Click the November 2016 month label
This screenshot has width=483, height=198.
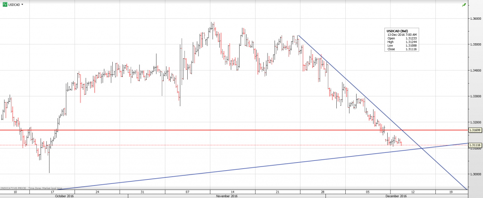[227, 196]
